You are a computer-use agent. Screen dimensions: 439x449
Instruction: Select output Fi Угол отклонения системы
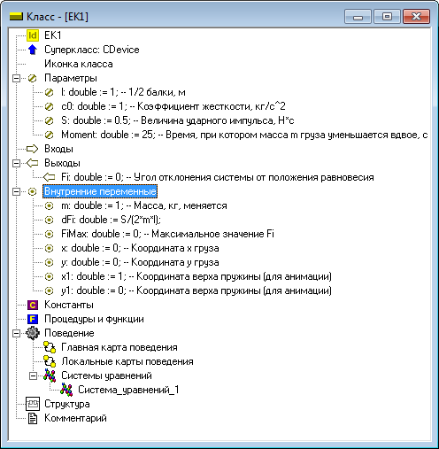coord(218,177)
